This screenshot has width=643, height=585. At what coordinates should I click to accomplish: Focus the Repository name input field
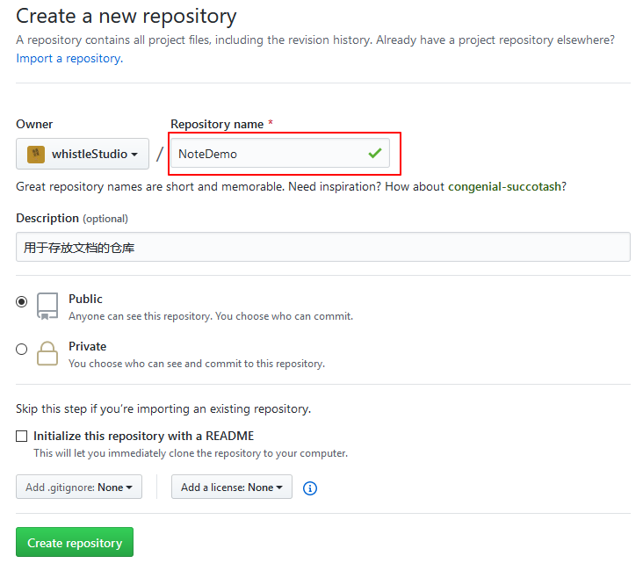pos(280,154)
